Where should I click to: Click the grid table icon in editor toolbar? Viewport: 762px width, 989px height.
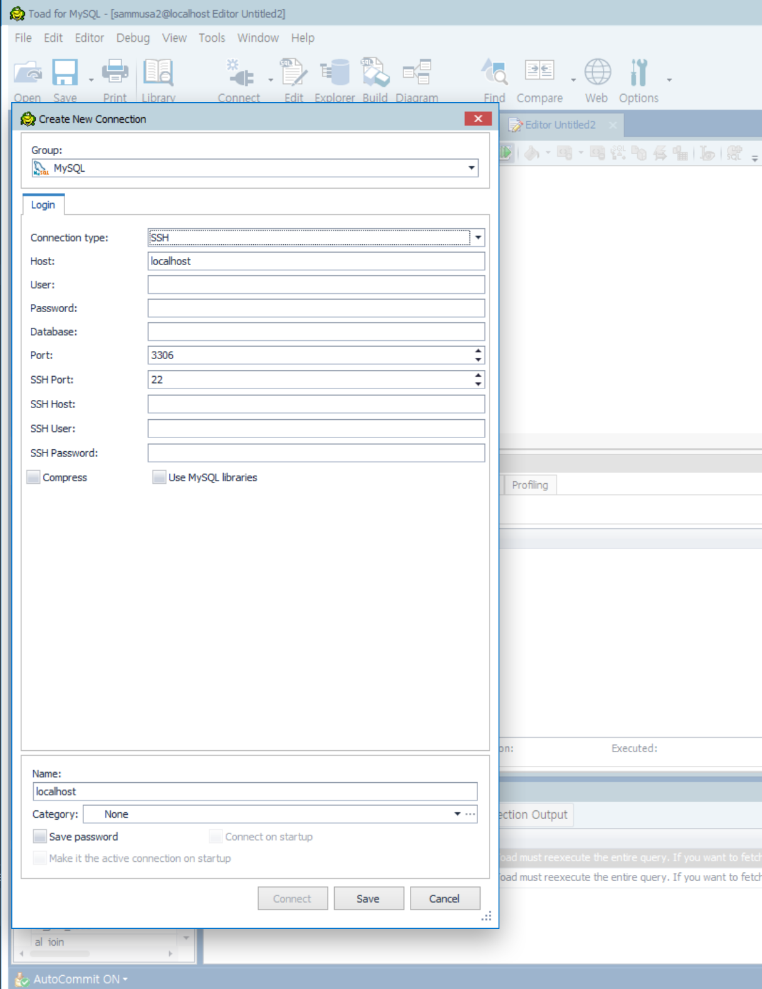pos(681,153)
